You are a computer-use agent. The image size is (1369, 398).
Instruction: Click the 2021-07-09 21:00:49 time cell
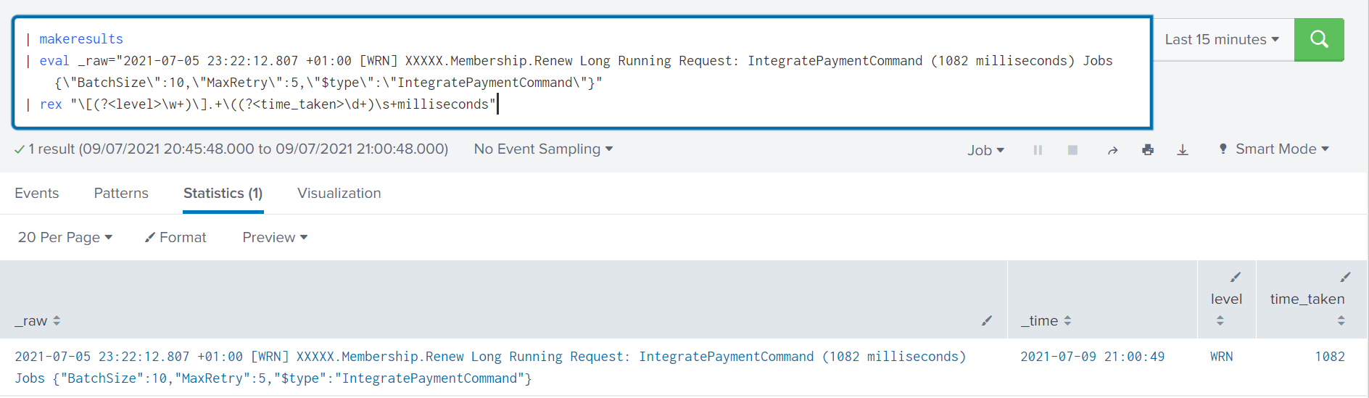pos(1093,357)
